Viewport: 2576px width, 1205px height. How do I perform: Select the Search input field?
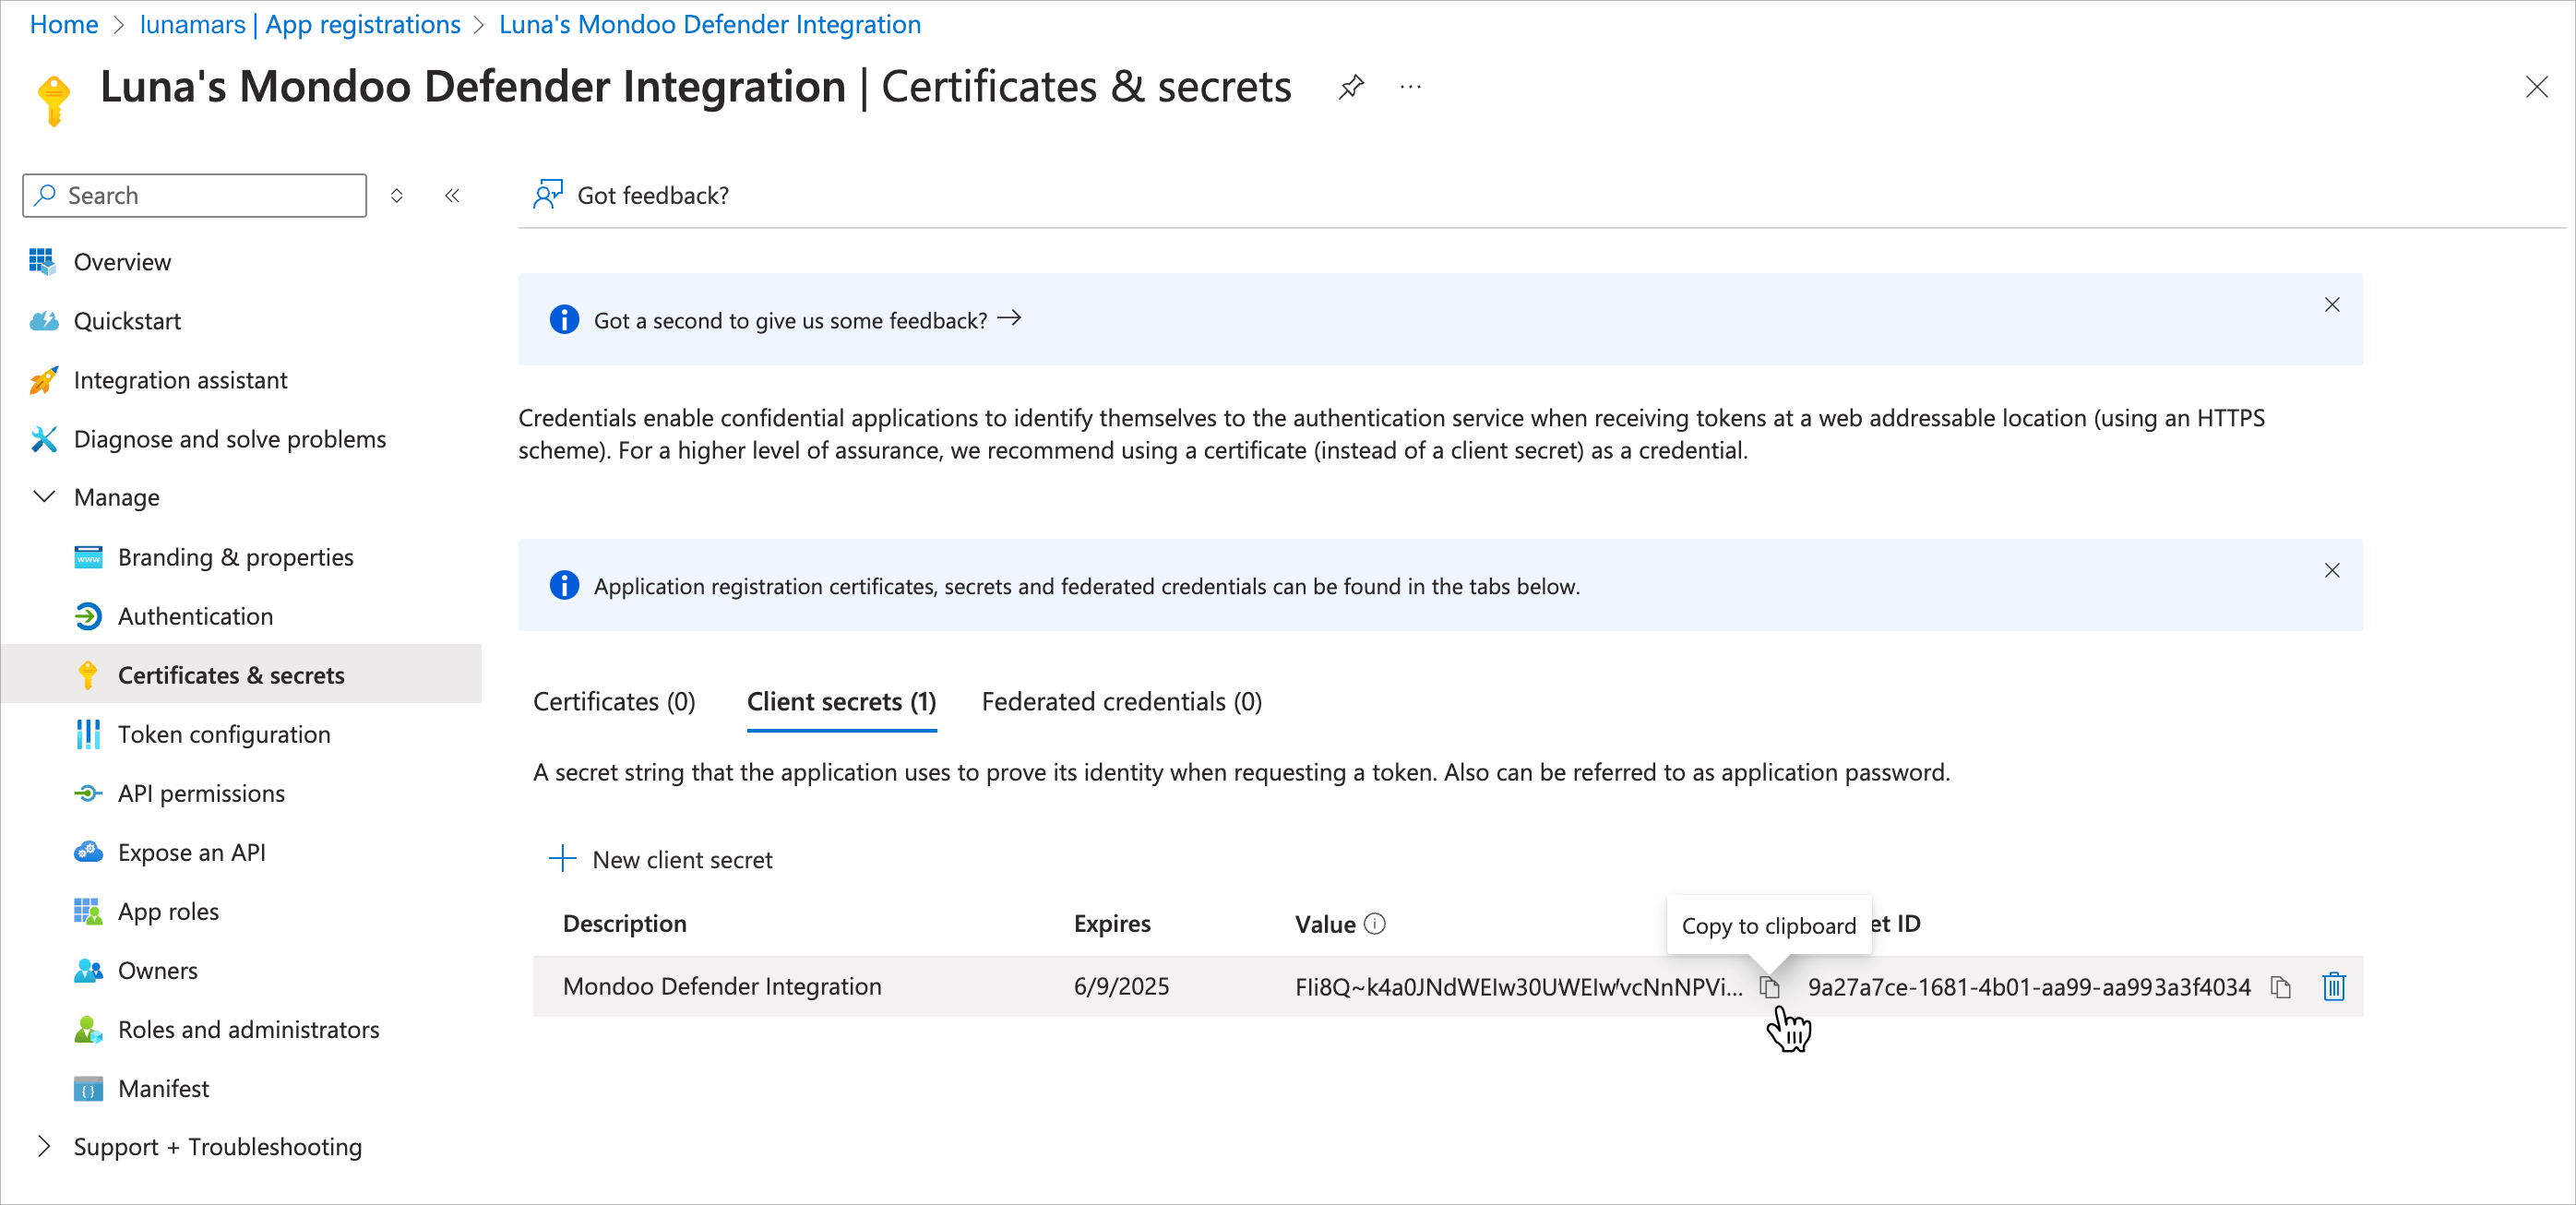tap(198, 196)
